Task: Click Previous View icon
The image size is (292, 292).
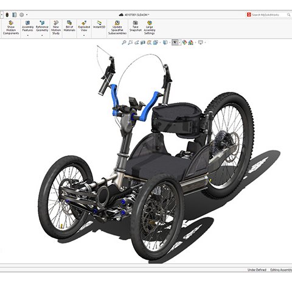Action: click(137, 43)
